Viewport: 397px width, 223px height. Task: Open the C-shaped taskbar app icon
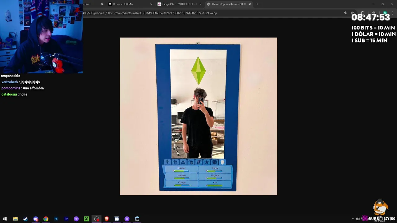tap(137, 219)
